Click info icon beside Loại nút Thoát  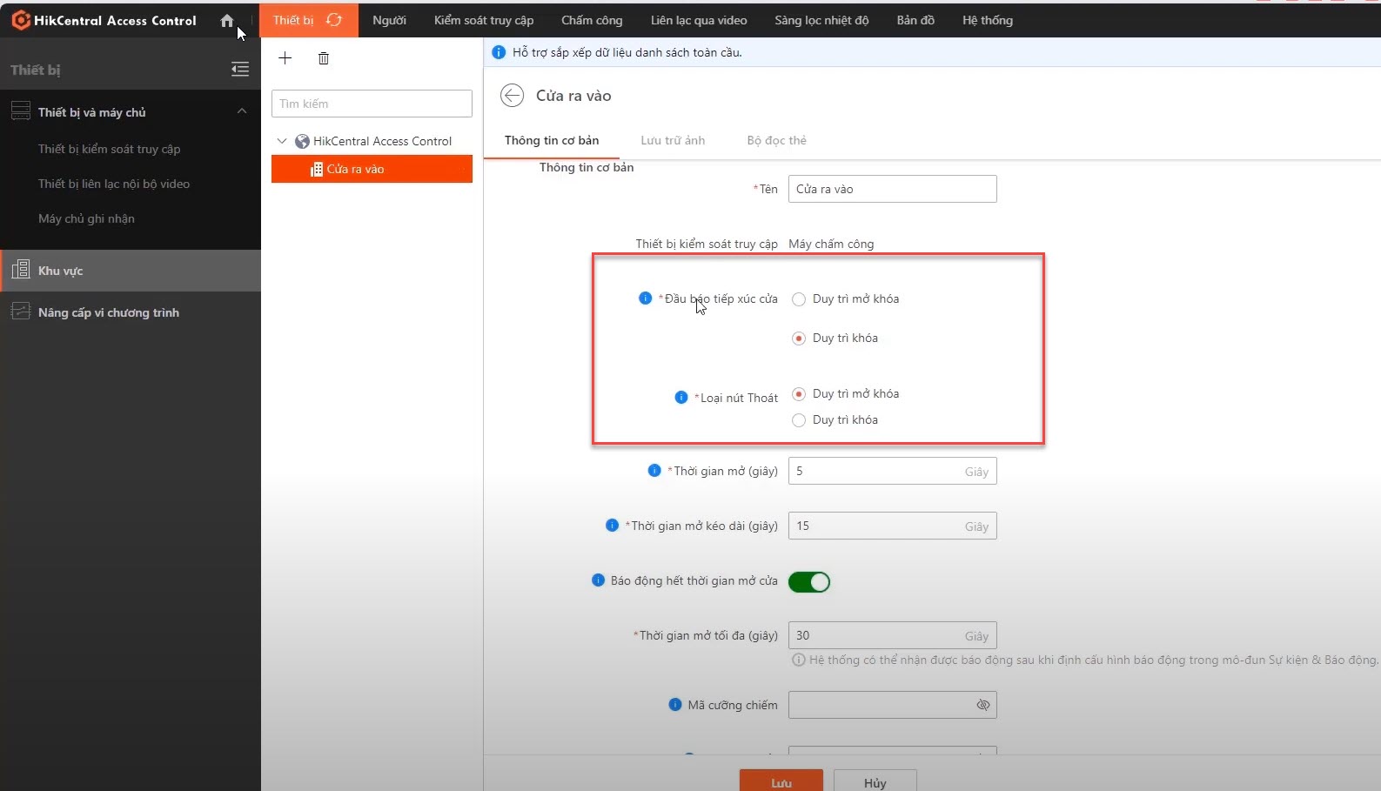(x=681, y=398)
